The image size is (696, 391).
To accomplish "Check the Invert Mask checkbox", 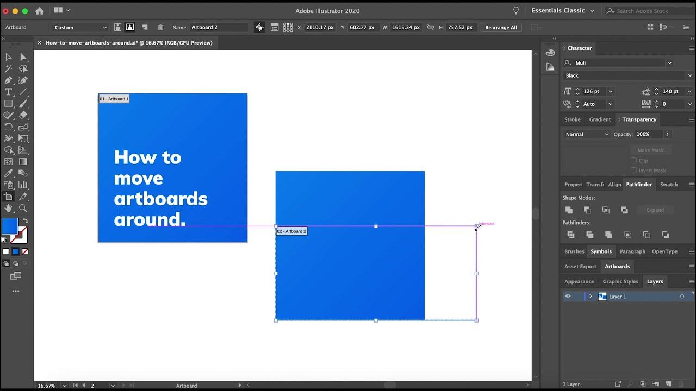I will [633, 171].
